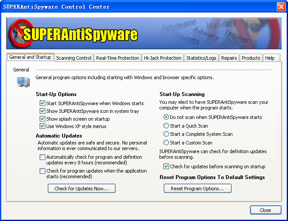The width and height of the screenshot is (288, 221).
Task: Close the Control Center window with X
Action: click(280, 6)
